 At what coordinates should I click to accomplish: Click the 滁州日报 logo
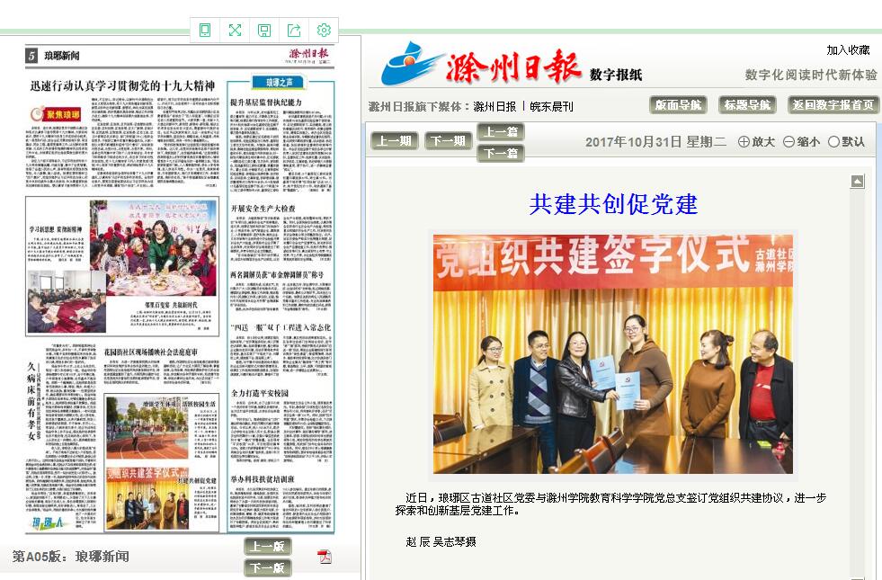[482, 66]
